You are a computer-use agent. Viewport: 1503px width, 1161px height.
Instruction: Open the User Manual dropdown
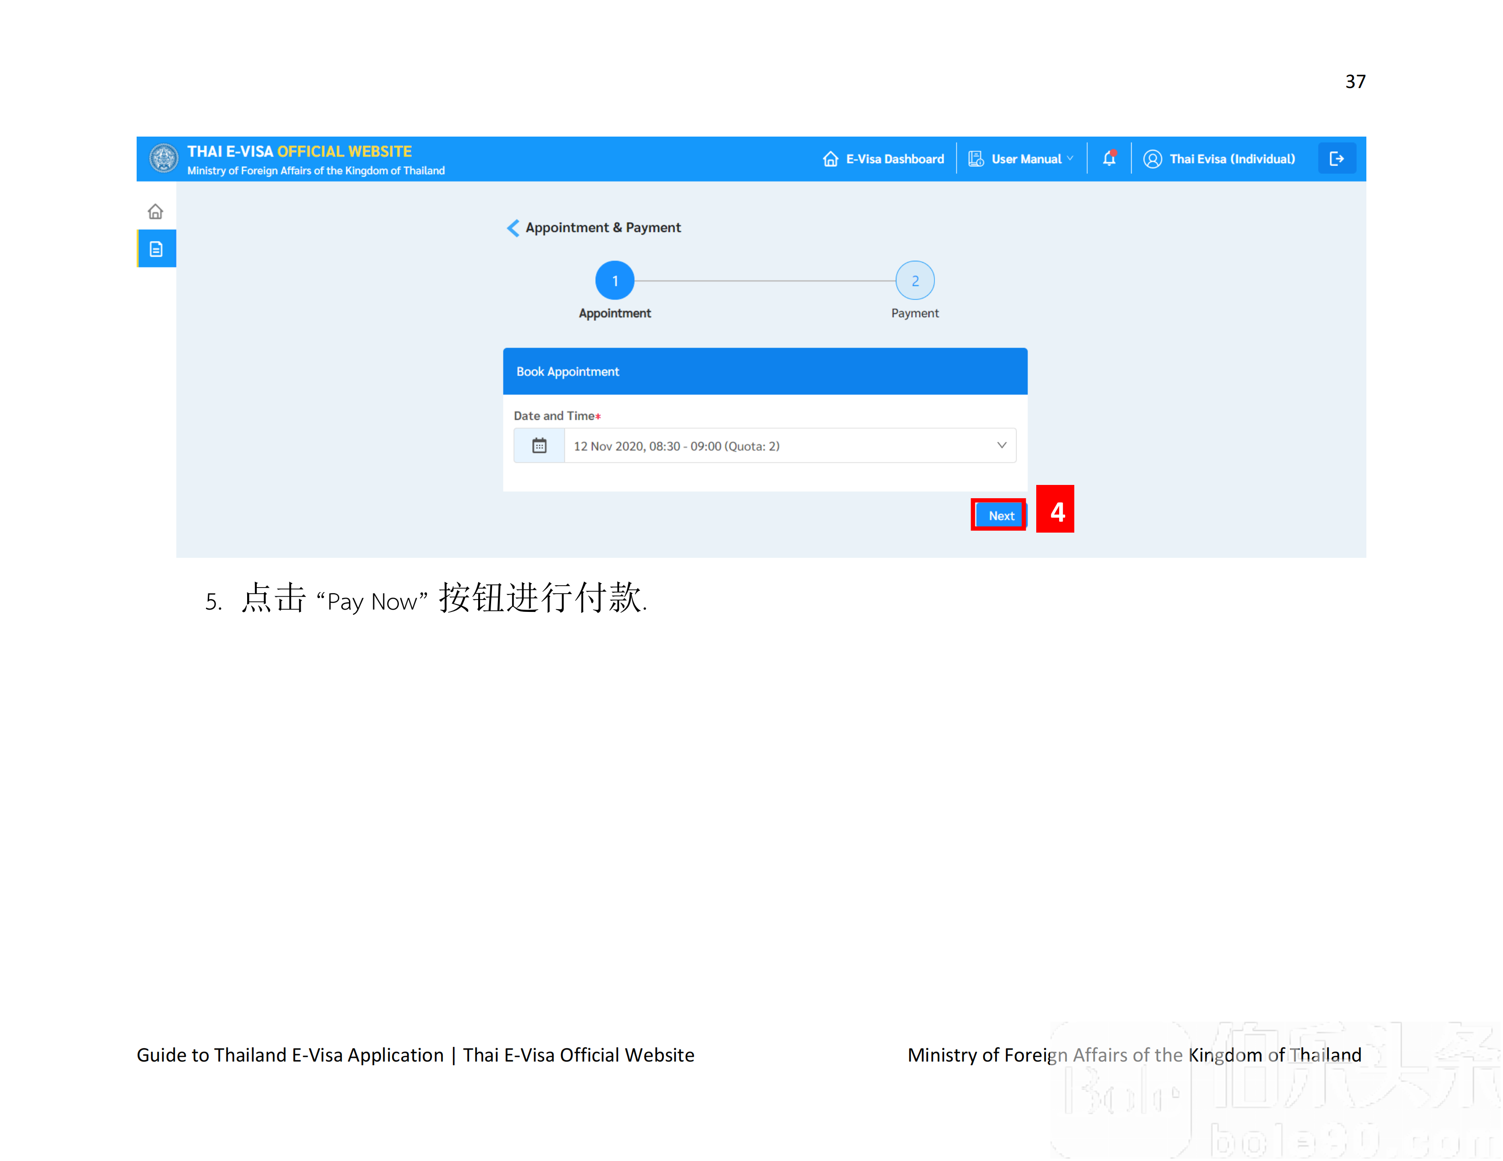[1072, 158]
